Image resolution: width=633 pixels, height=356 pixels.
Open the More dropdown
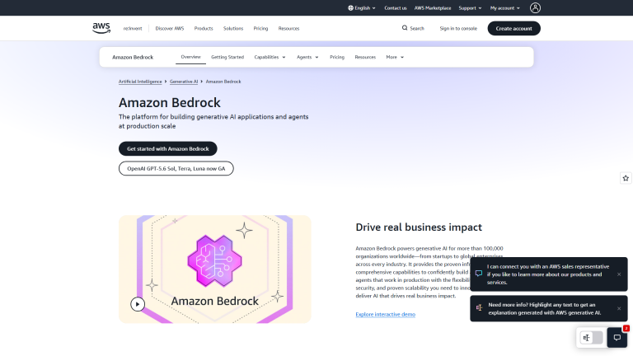click(395, 57)
